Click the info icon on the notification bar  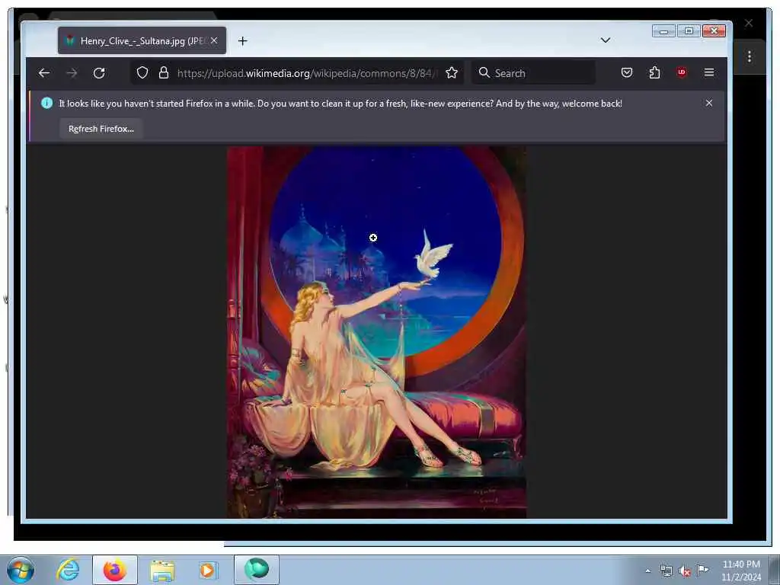[46, 103]
